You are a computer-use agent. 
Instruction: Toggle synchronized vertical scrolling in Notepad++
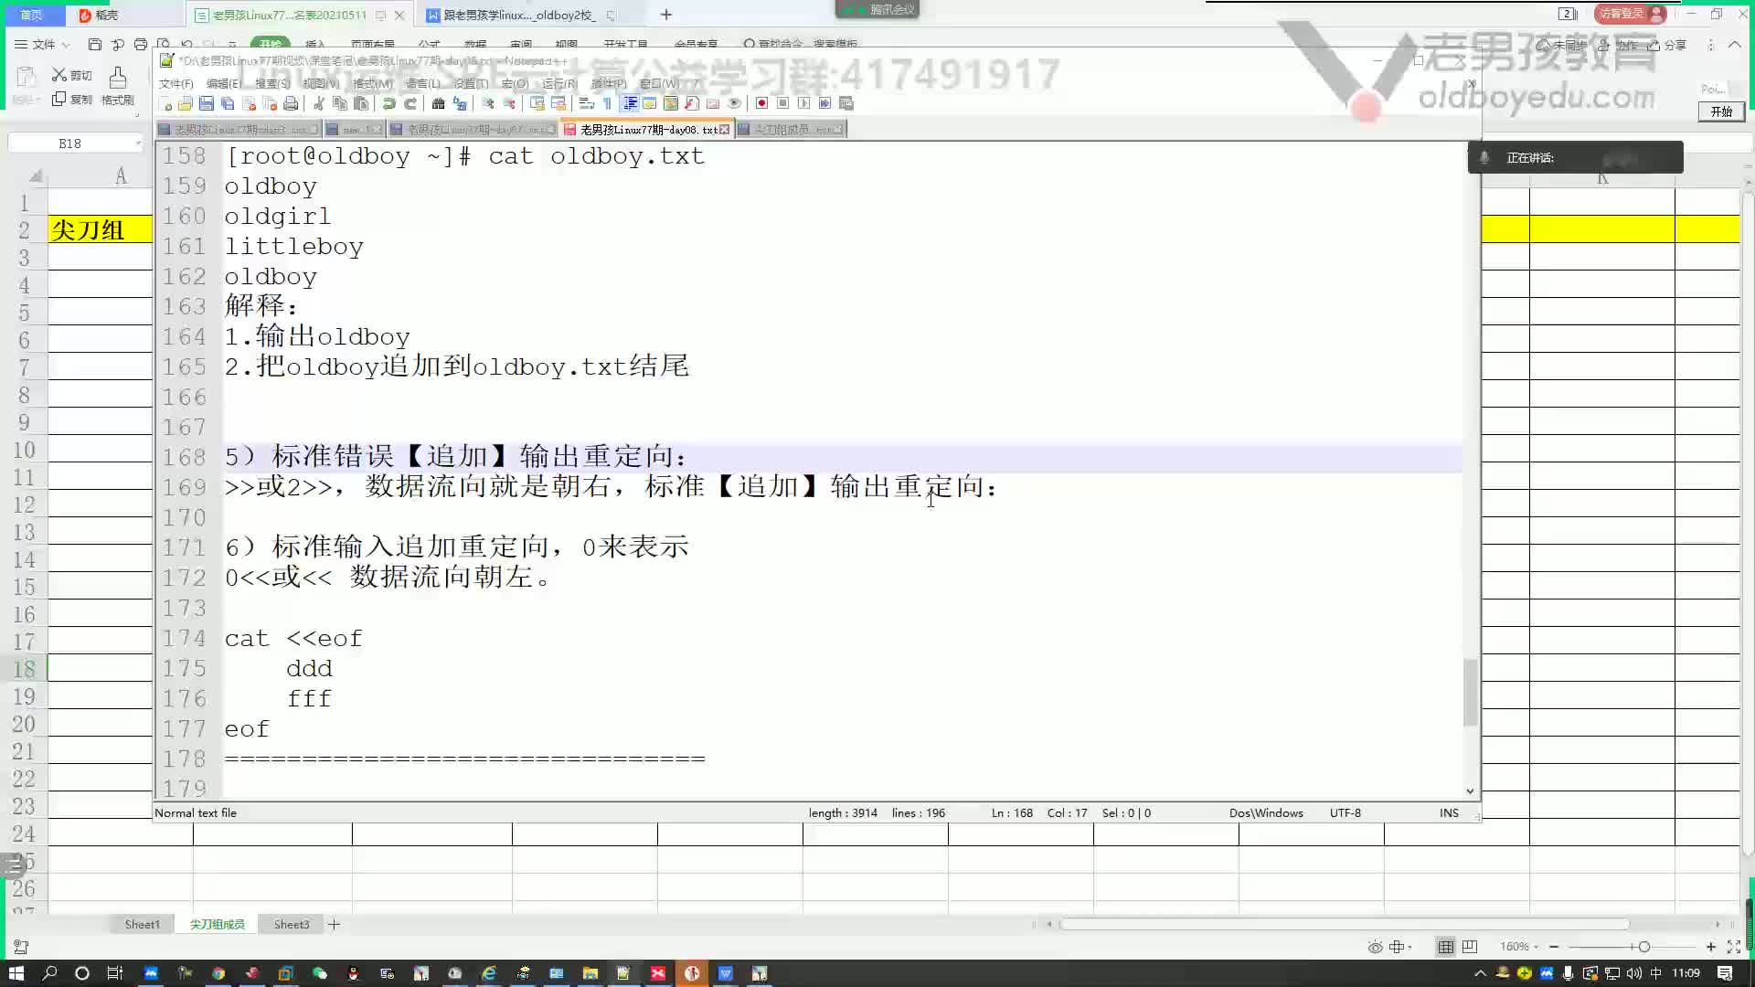[537, 103]
